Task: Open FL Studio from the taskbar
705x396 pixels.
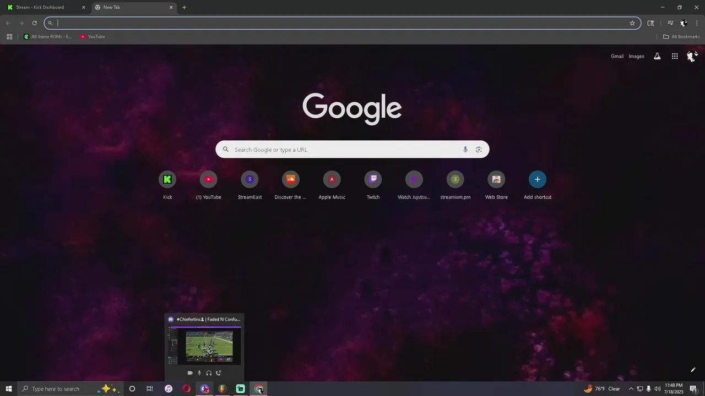Action: (x=222, y=389)
